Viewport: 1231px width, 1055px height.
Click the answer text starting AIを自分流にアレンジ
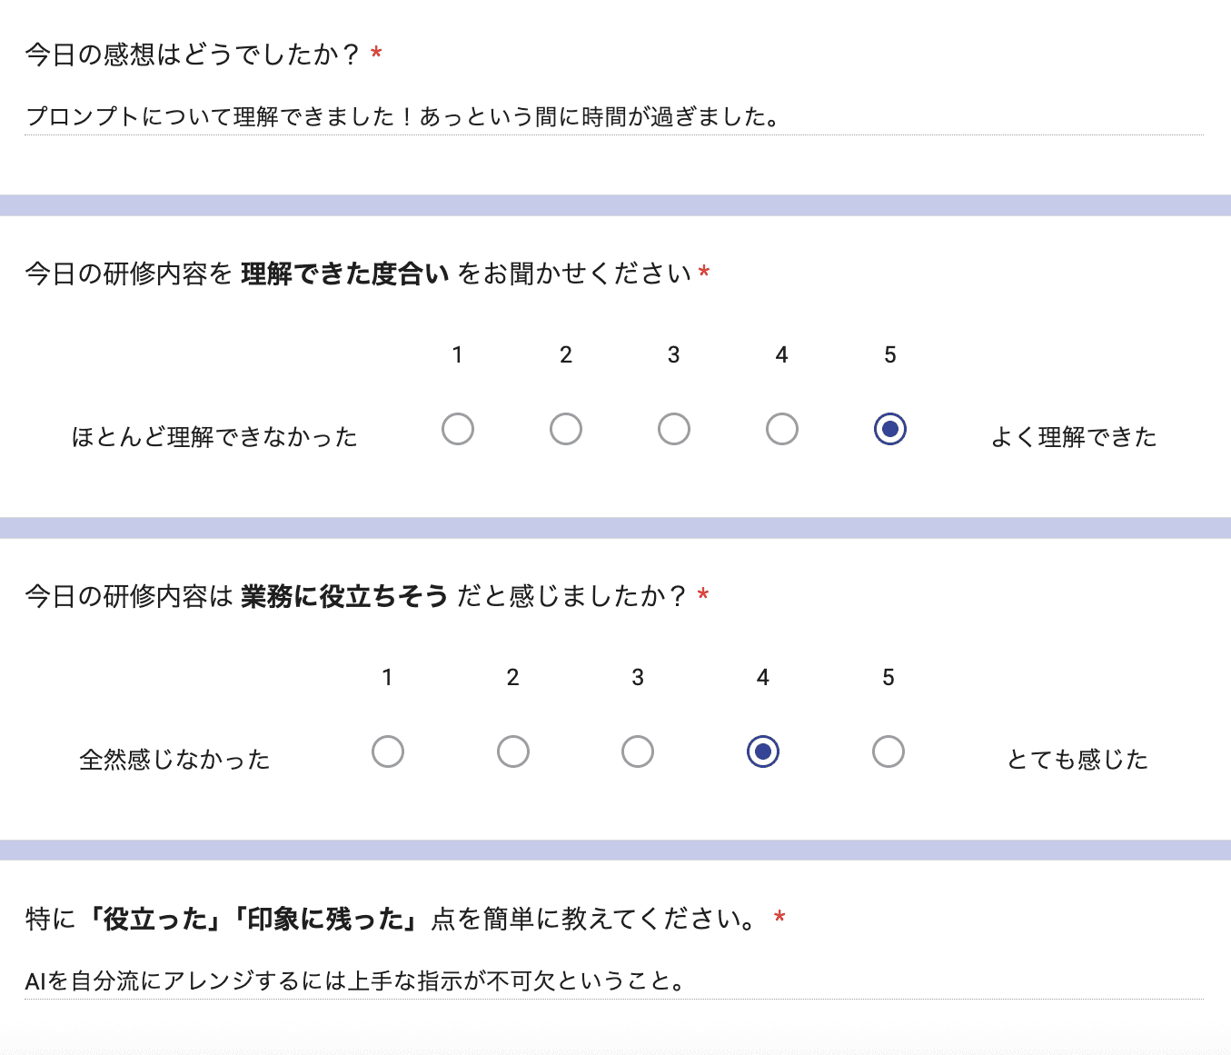pos(356,980)
